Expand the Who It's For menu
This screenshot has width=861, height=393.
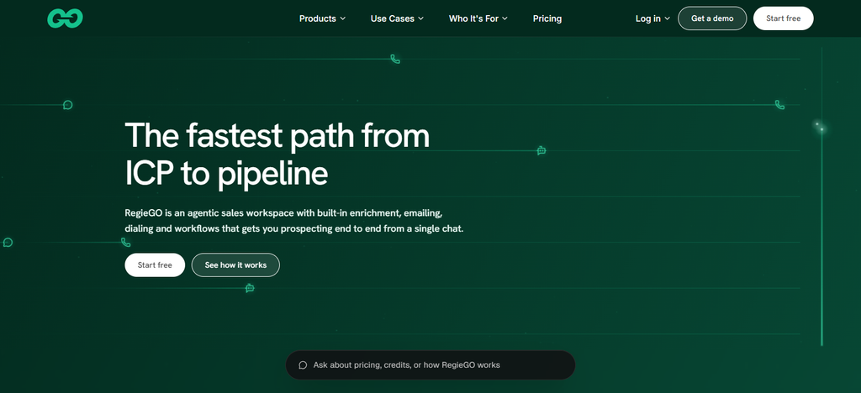(478, 18)
